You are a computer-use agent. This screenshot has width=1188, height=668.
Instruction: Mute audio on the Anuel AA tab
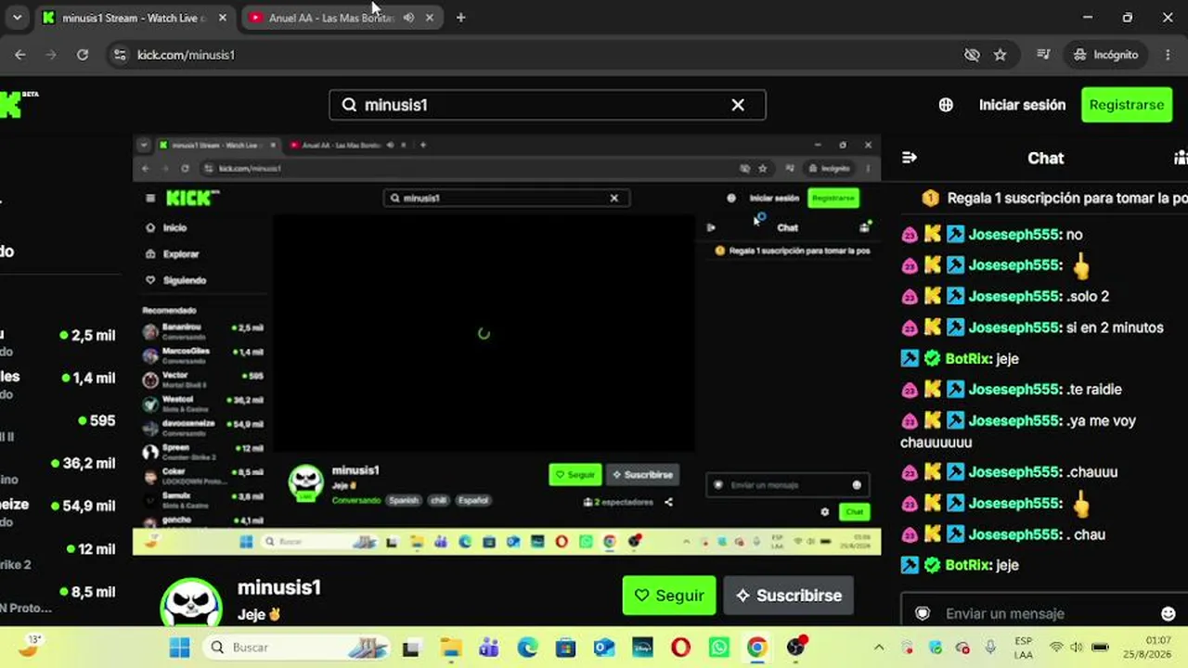(x=408, y=18)
